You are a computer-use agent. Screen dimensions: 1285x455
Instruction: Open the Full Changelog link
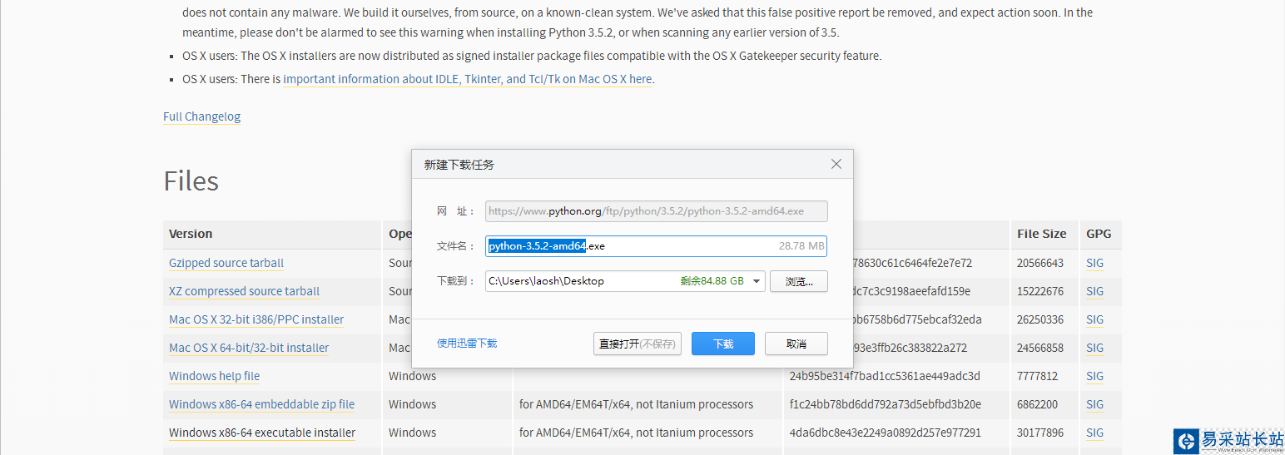(x=202, y=116)
